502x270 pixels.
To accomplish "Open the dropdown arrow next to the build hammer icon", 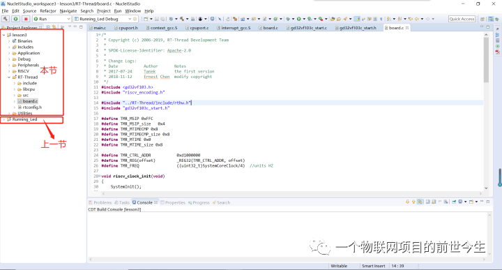I will [x=188, y=19].
